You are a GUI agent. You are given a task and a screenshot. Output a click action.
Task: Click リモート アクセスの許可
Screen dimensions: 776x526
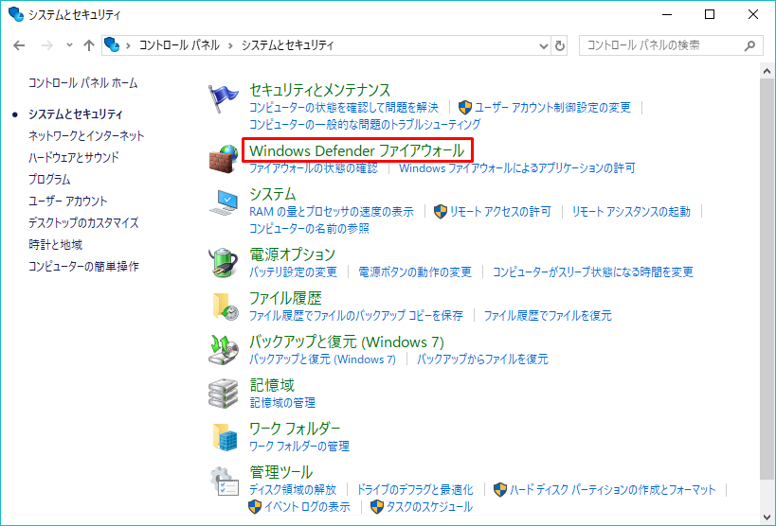coord(500,212)
